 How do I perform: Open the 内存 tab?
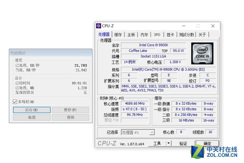144,35
